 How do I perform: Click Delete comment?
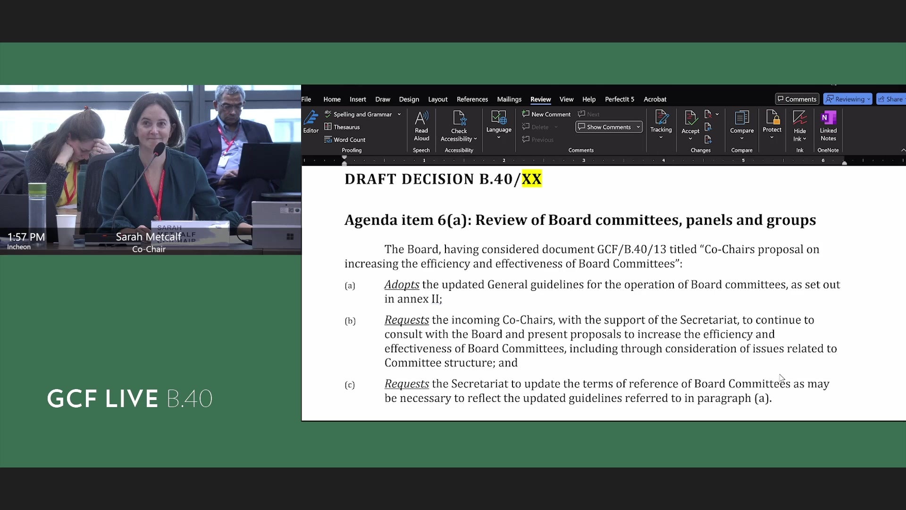tap(536, 127)
